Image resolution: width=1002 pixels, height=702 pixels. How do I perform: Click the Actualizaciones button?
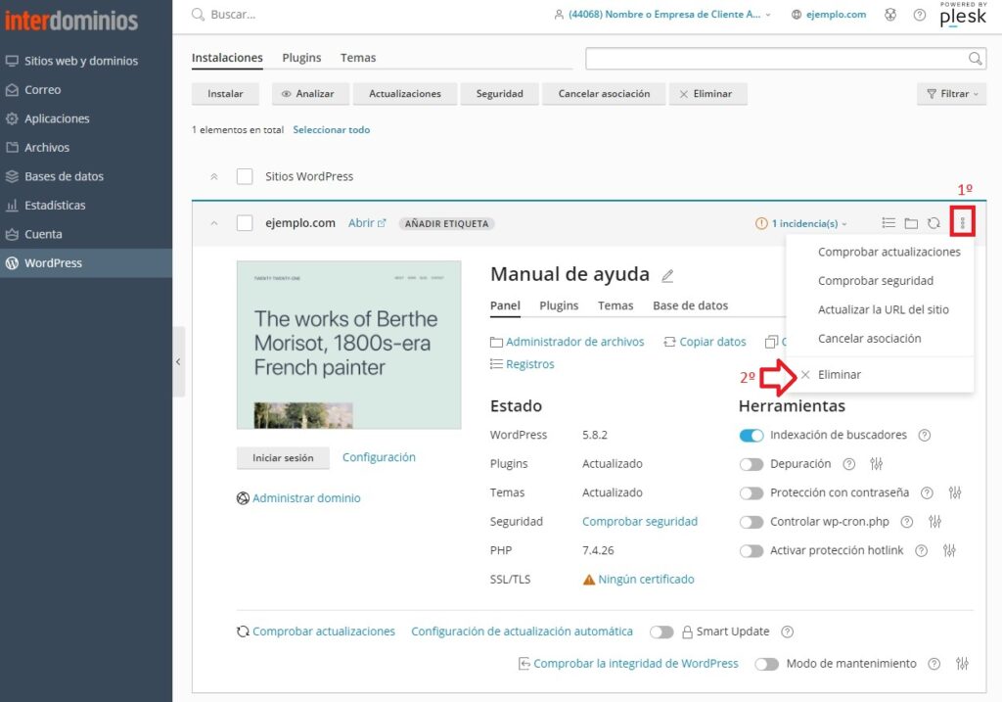(405, 93)
